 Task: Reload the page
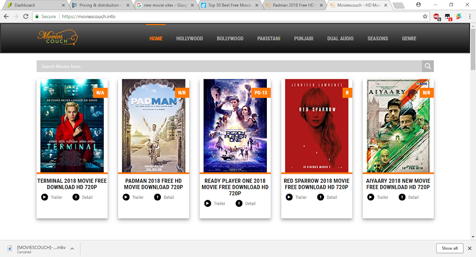pos(26,16)
